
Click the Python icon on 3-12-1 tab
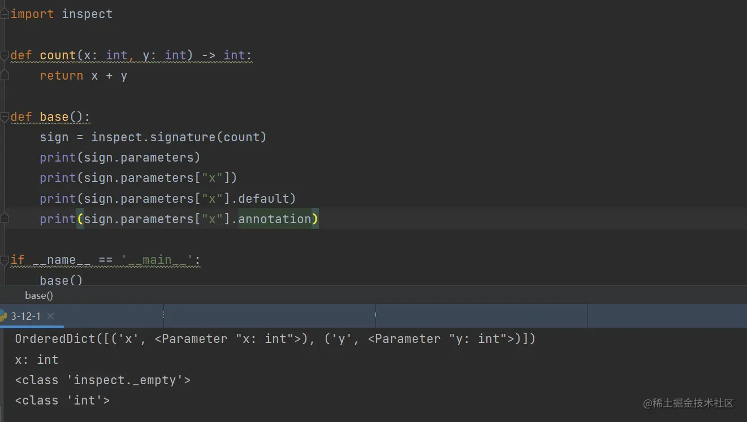3,316
